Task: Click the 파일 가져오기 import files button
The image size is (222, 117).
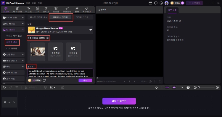Action: tap(119, 101)
